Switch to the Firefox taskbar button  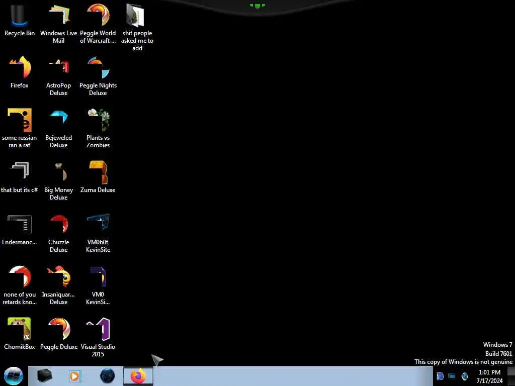click(x=138, y=376)
